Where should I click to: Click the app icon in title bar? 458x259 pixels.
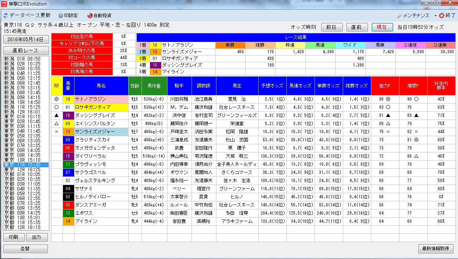[4, 4]
